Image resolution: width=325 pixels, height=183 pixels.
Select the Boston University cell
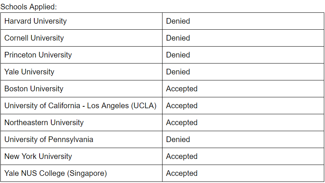coord(34,89)
